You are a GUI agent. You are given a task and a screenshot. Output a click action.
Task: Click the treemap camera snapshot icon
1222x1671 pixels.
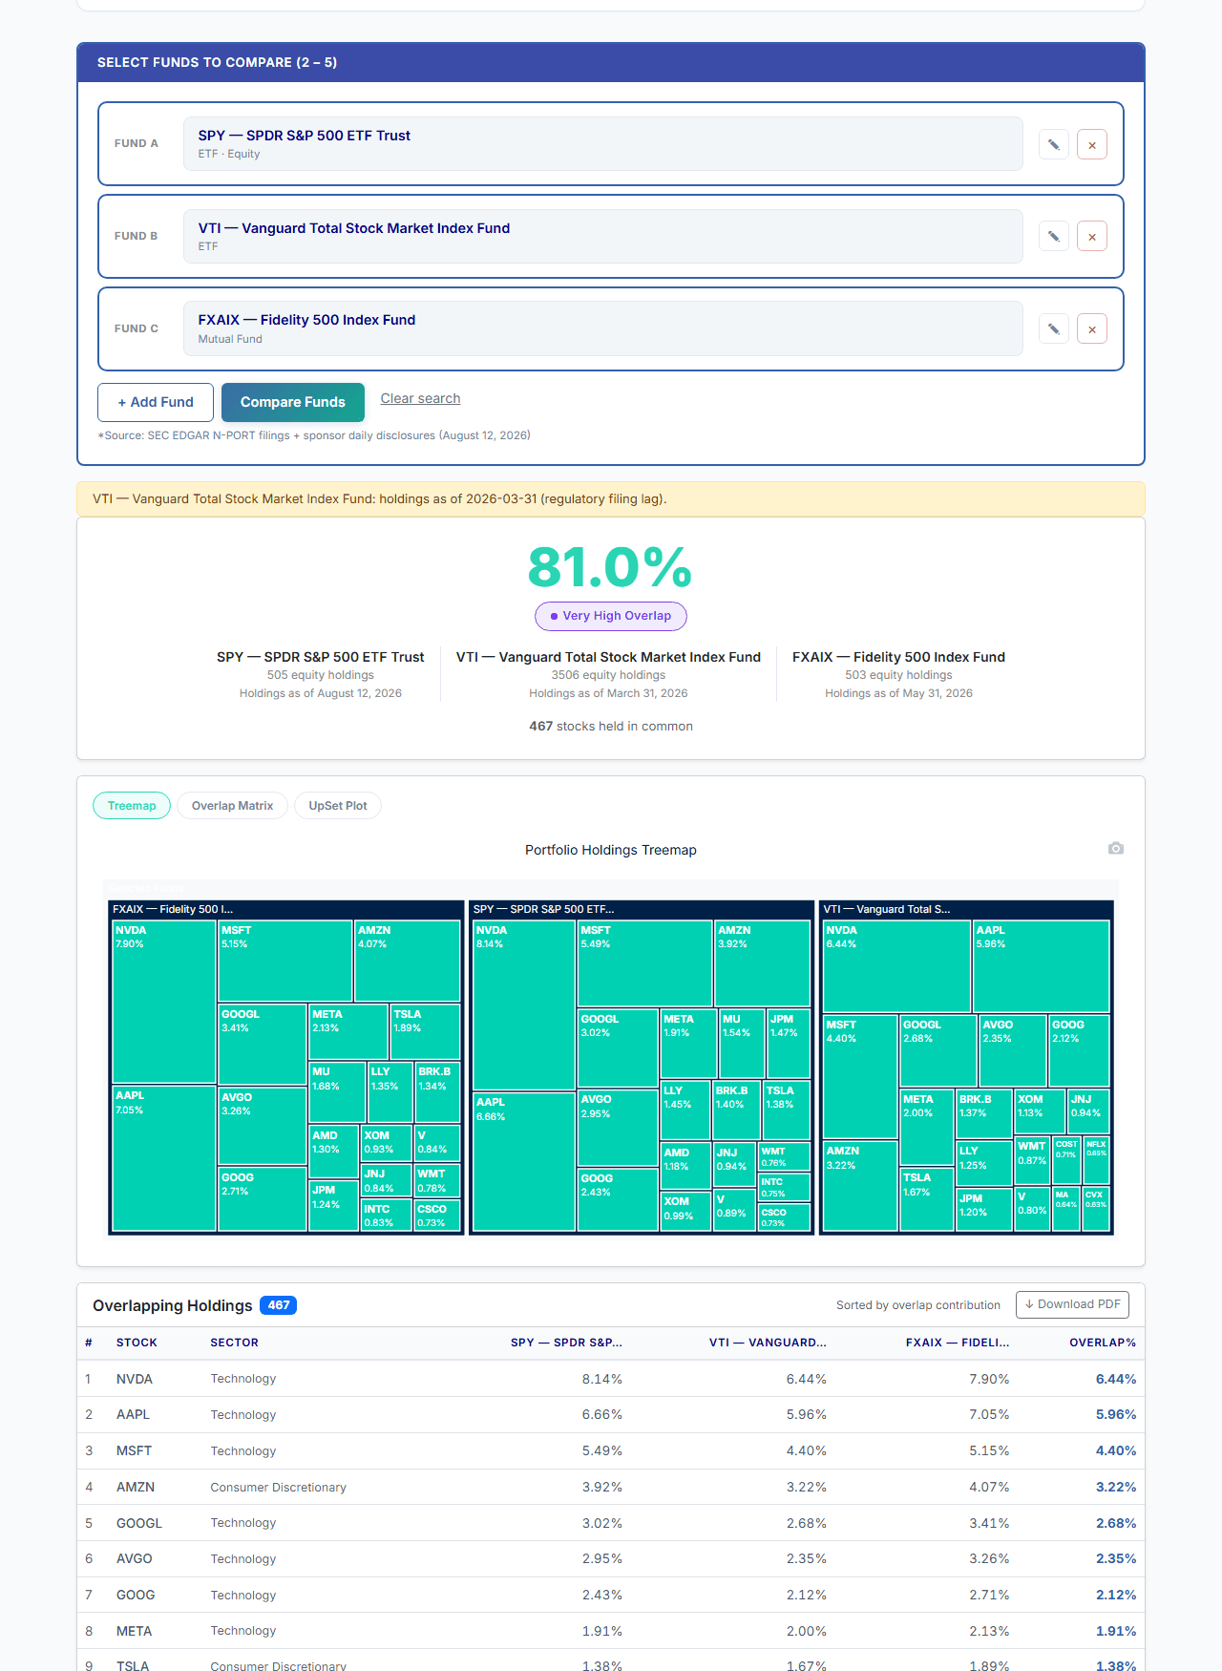[x=1116, y=848]
